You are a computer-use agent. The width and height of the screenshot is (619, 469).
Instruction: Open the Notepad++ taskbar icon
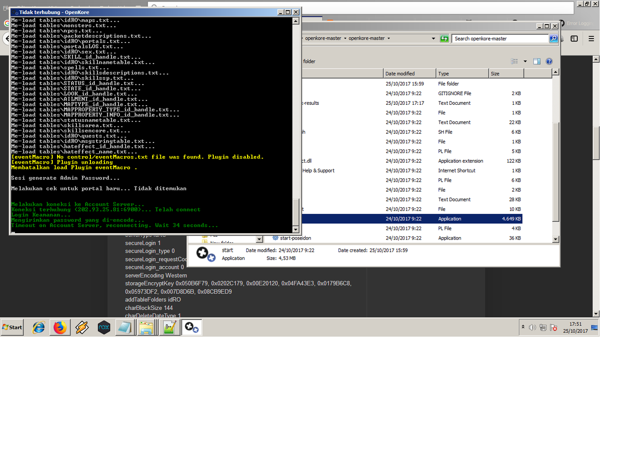(169, 327)
